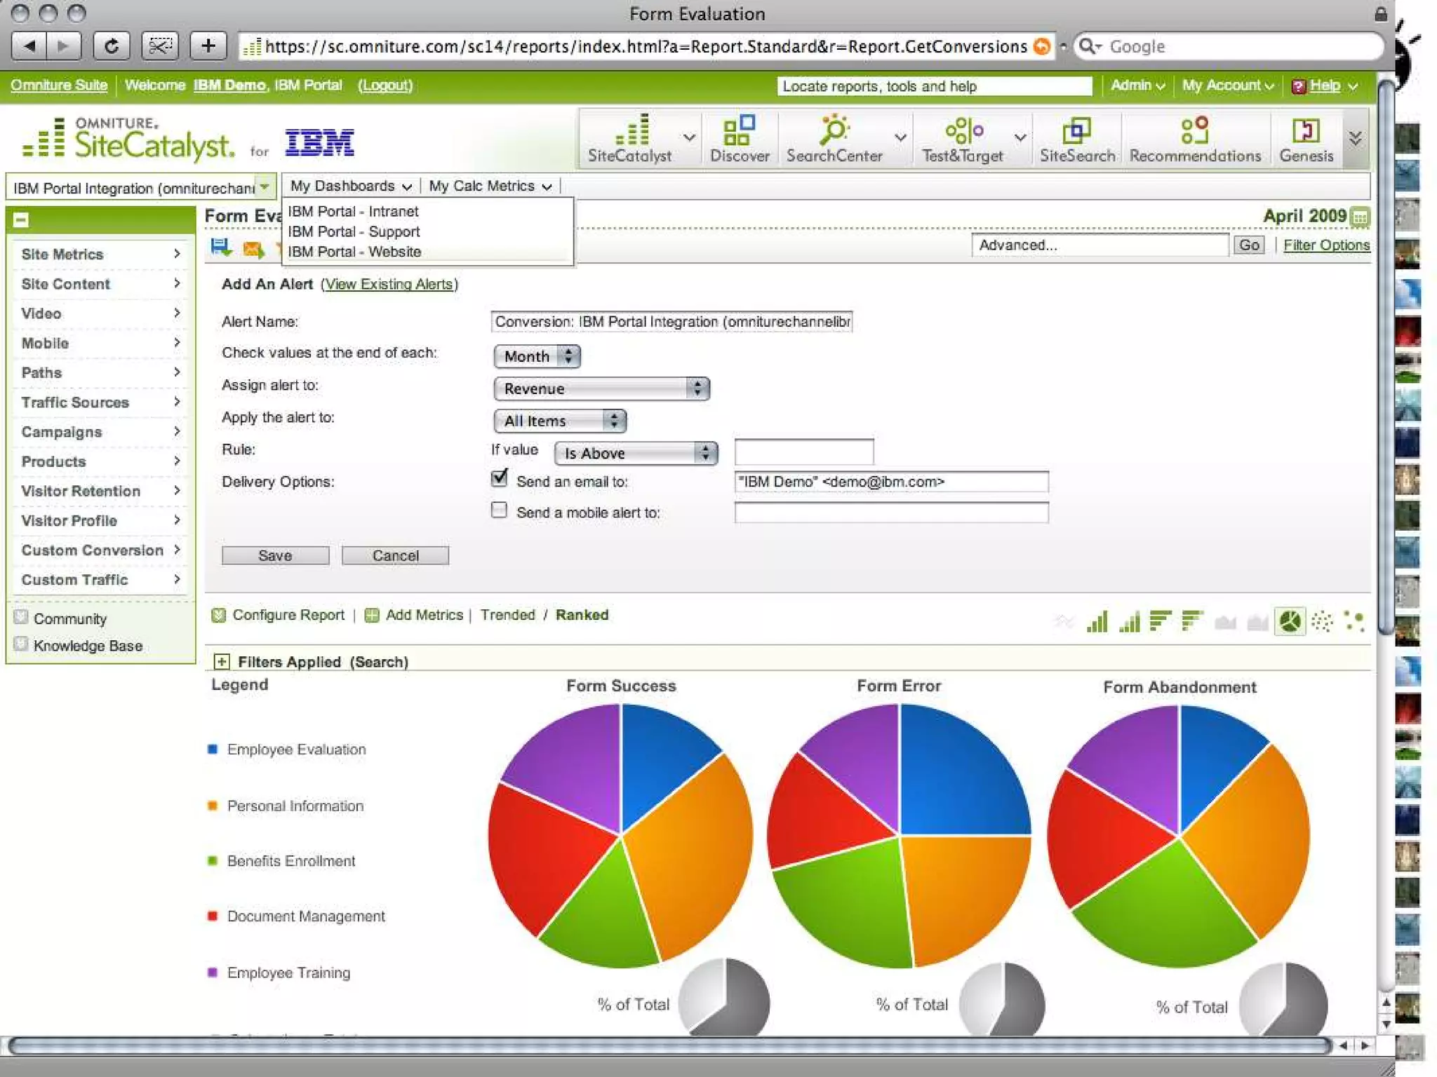Open the All Items dropdown

(x=559, y=421)
